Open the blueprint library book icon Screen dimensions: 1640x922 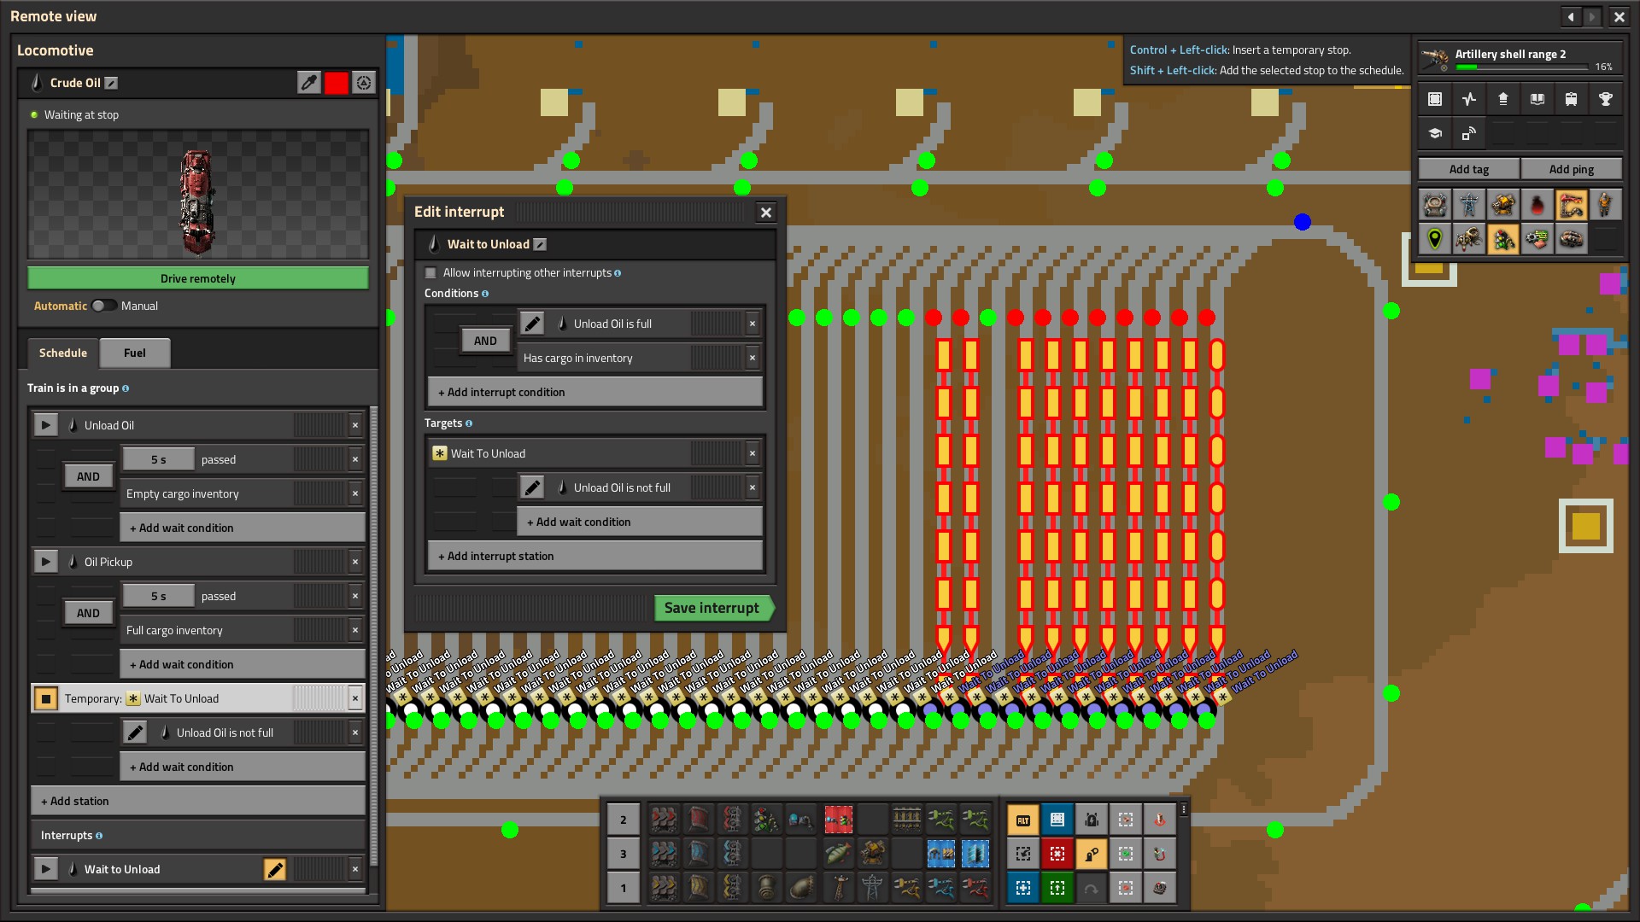[1537, 99]
